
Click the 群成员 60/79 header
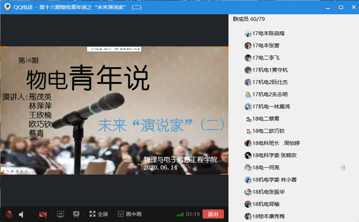[248, 19]
